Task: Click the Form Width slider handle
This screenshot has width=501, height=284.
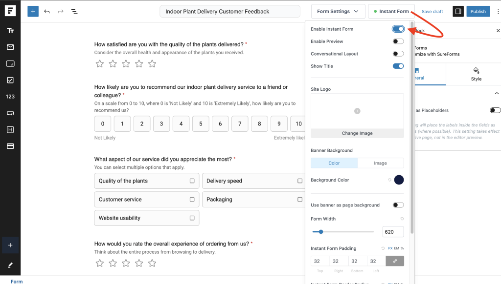Action: [x=321, y=232]
